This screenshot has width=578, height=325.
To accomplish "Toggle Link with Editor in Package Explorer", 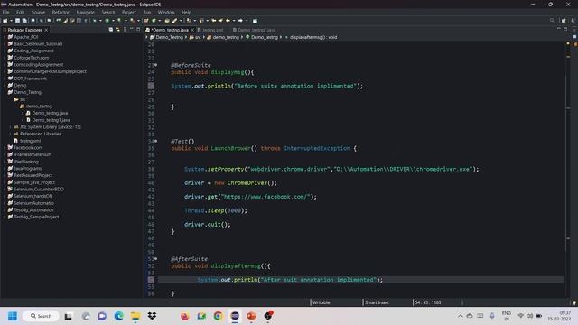I will pos(117,30).
